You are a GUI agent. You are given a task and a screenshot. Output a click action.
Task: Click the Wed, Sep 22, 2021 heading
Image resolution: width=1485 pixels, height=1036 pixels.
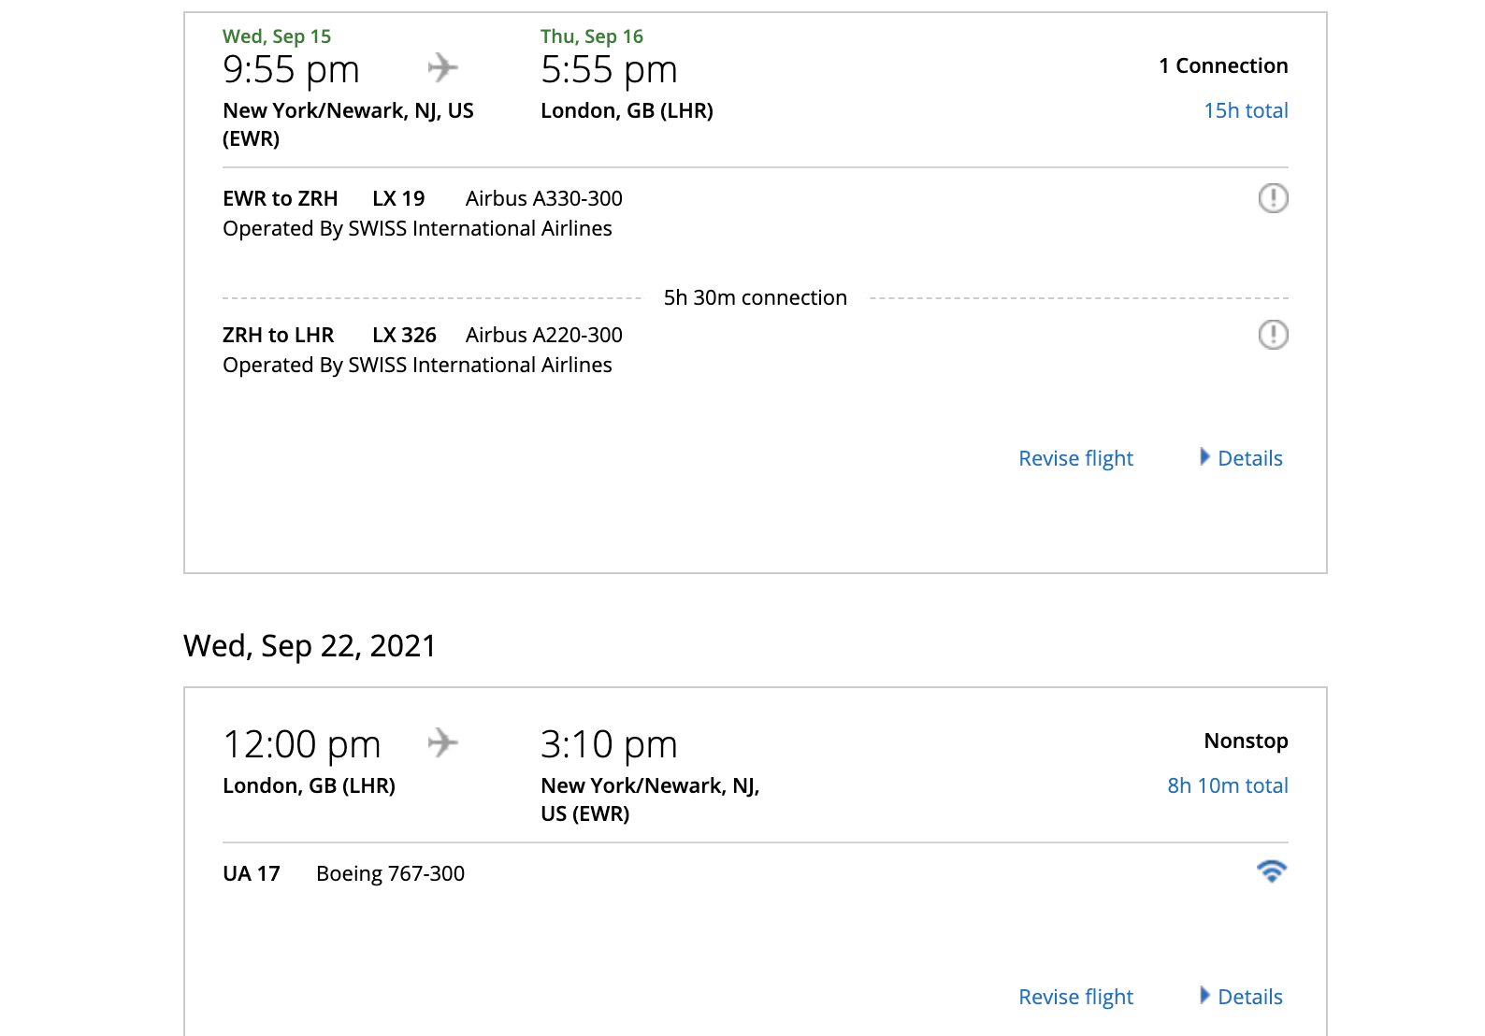point(310,645)
